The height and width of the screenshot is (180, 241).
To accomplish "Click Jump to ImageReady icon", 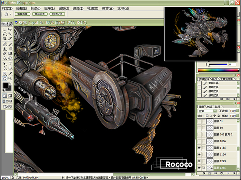I will pyautogui.click(x=7, y=107).
